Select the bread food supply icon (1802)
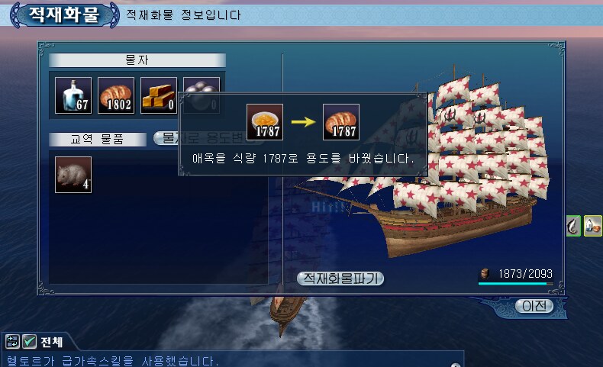603x367 pixels. tap(116, 95)
